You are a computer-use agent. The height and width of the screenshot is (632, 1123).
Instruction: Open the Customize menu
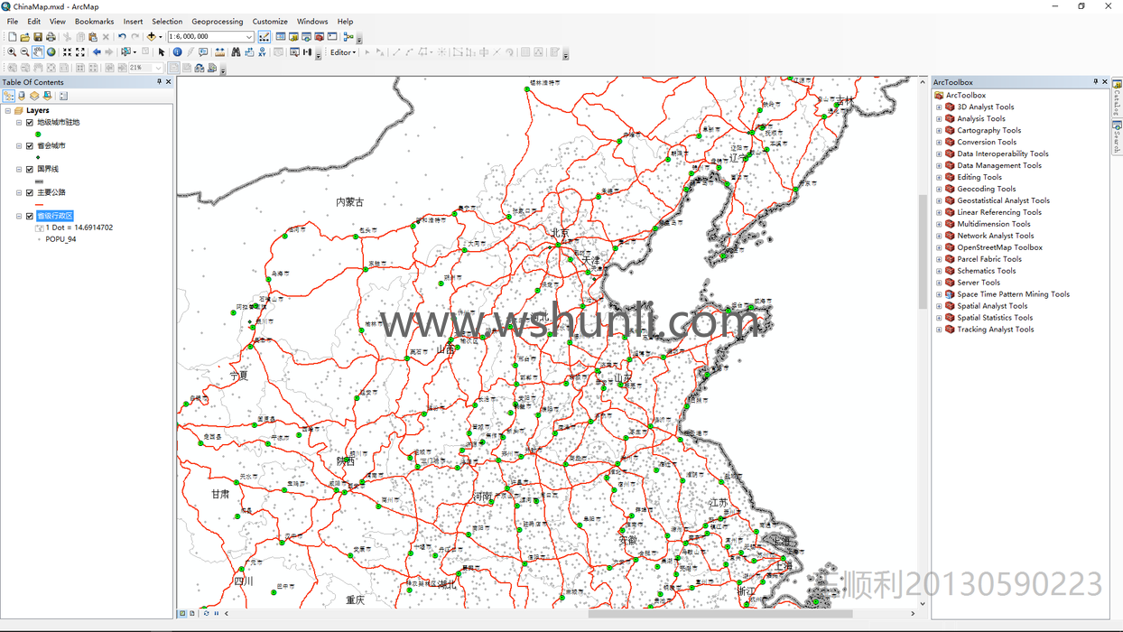270,22
